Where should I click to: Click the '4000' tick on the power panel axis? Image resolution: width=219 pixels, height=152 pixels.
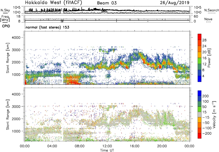pyautogui.click(x=16, y=38)
